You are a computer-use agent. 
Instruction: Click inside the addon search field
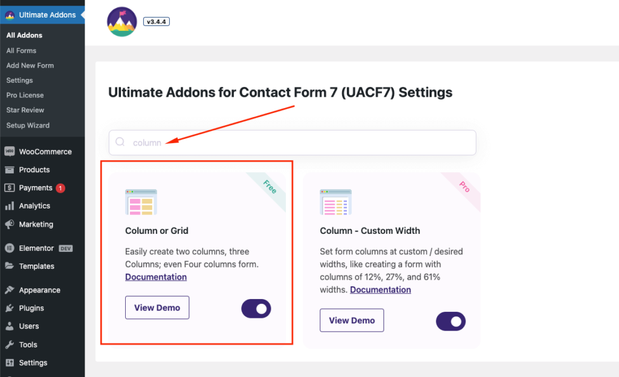(290, 142)
